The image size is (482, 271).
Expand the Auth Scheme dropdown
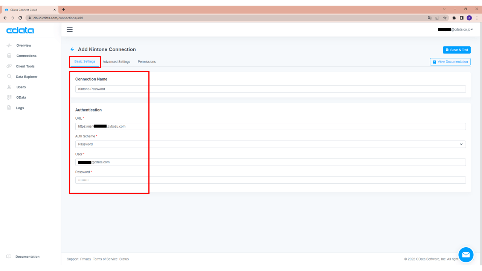[270, 144]
